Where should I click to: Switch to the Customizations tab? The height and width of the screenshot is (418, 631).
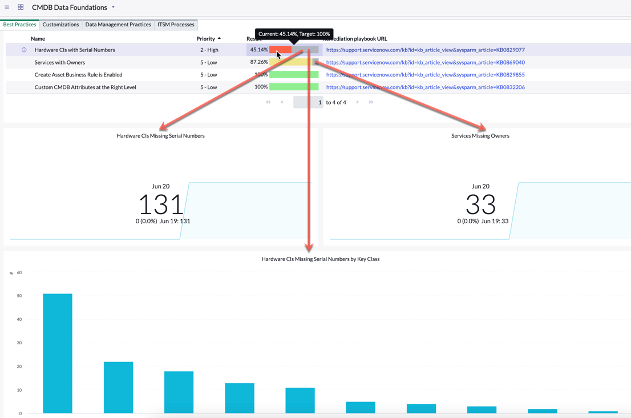click(x=61, y=25)
